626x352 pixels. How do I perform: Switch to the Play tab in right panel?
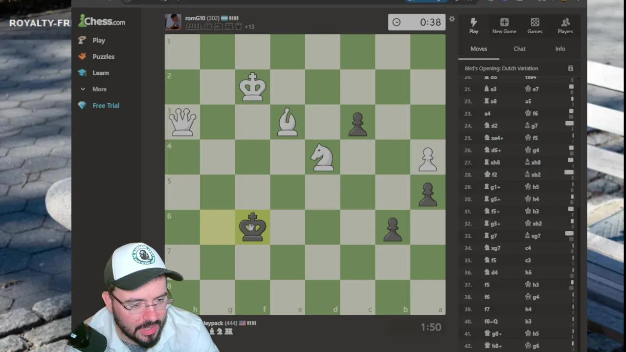(x=473, y=25)
